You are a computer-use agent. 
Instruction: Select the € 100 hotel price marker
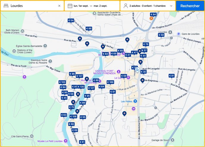point(62,82)
